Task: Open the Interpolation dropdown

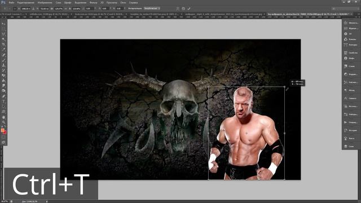Action: pos(152,8)
